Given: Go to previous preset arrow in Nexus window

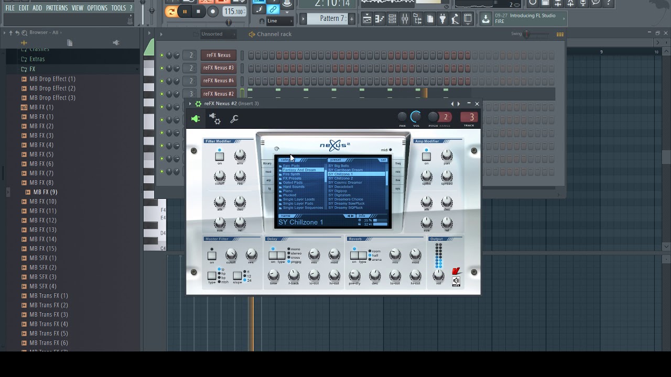Looking at the screenshot, I should [x=452, y=104].
